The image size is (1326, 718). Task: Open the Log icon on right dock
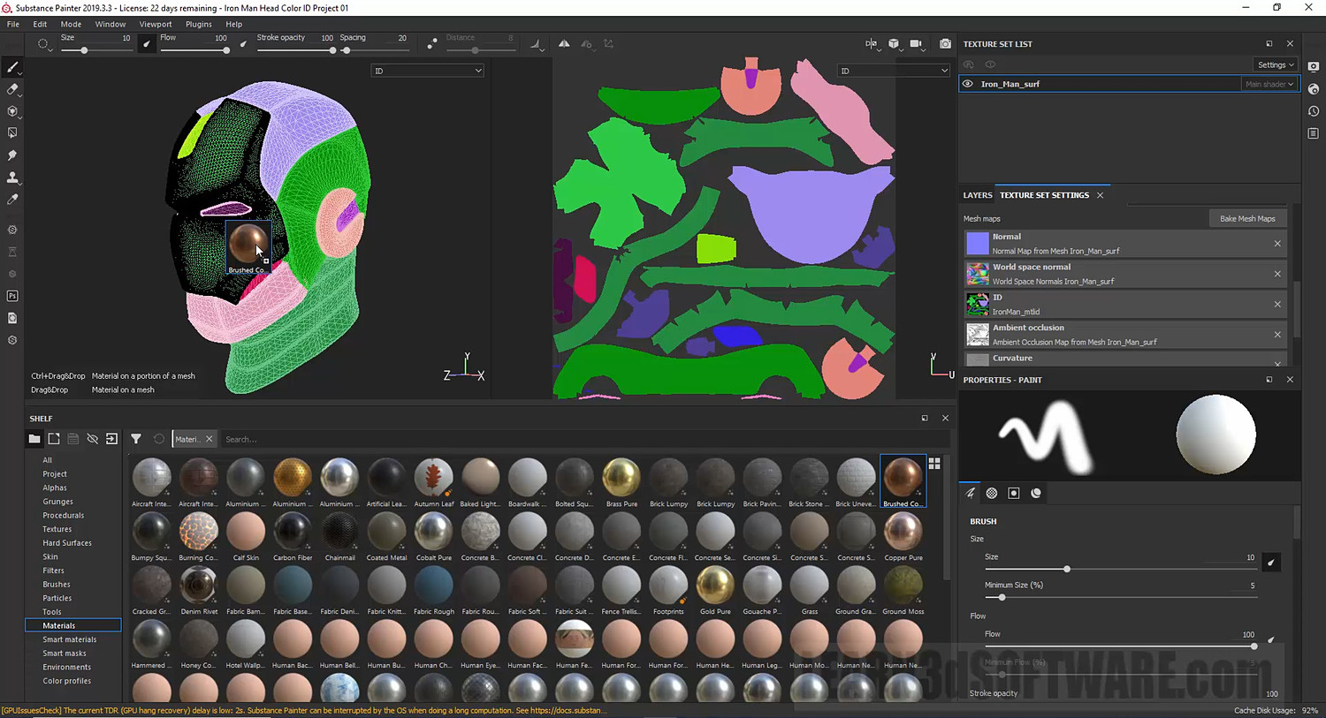pos(1313,133)
